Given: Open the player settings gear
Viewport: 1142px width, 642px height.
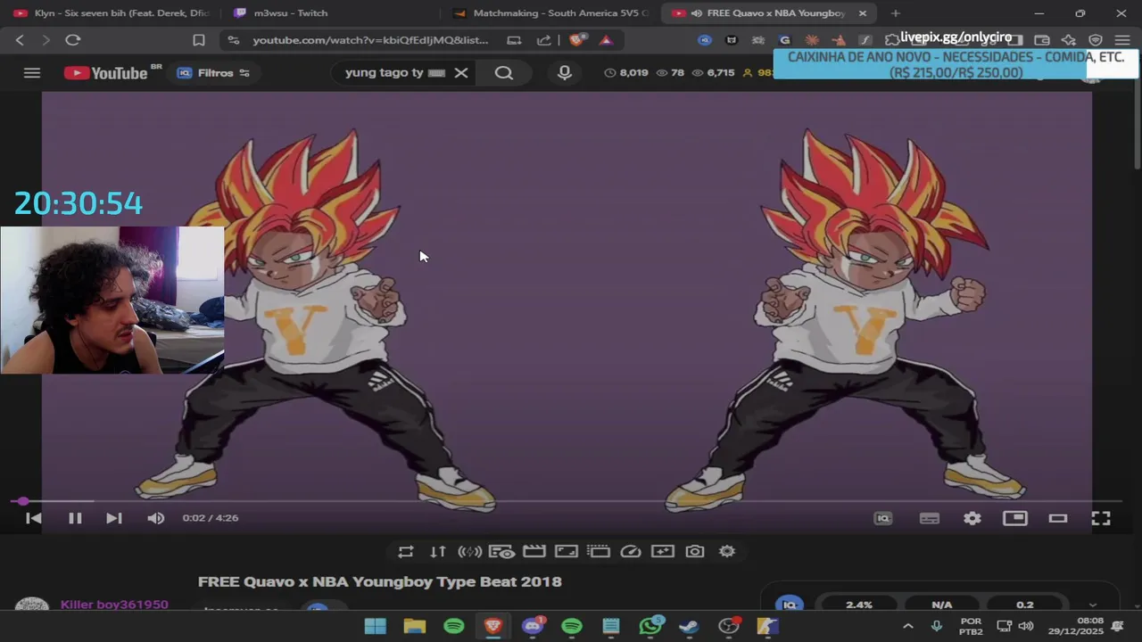Looking at the screenshot, I should point(972,518).
